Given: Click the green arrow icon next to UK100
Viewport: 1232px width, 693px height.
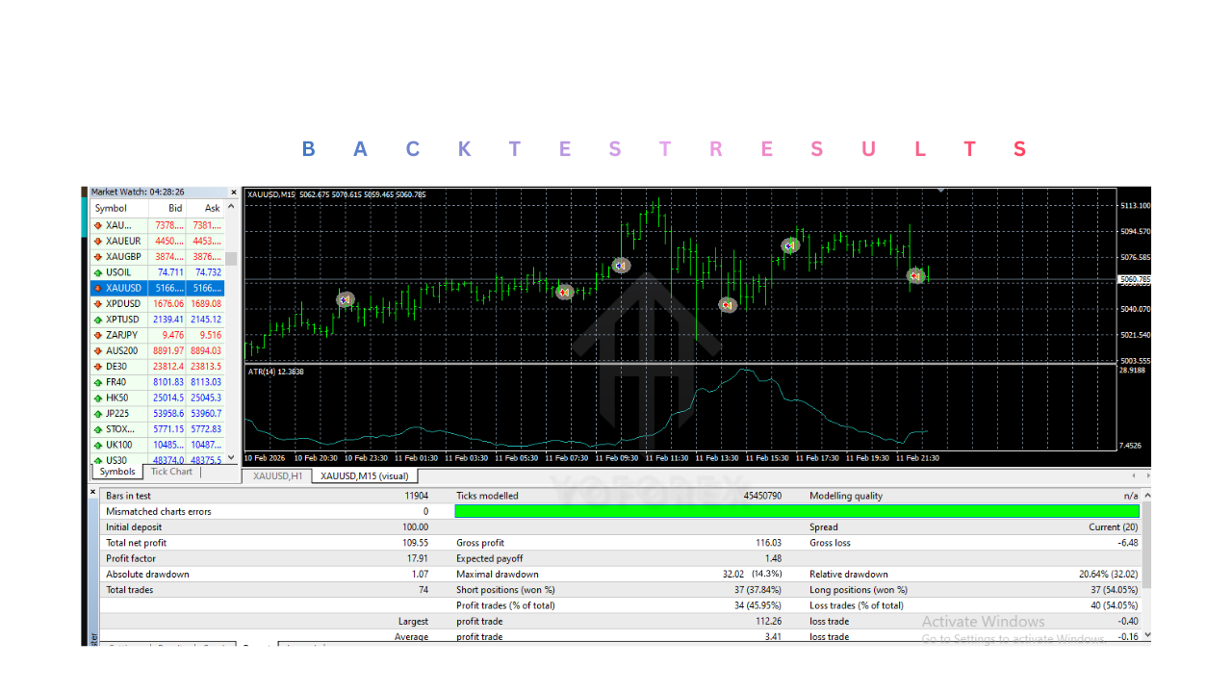Looking at the screenshot, I should click(x=96, y=445).
